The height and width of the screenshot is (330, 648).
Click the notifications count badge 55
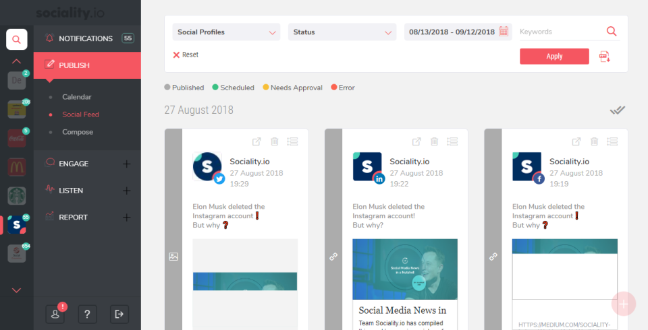128,38
